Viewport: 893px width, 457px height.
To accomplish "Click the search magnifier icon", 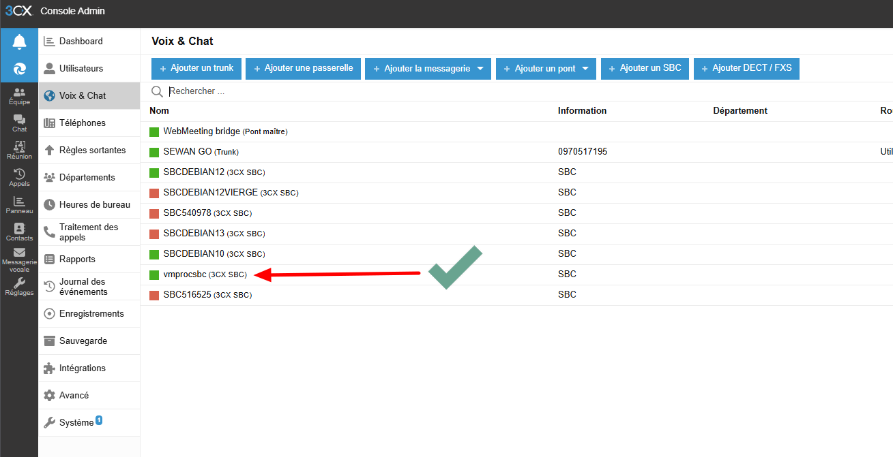I will tap(157, 91).
